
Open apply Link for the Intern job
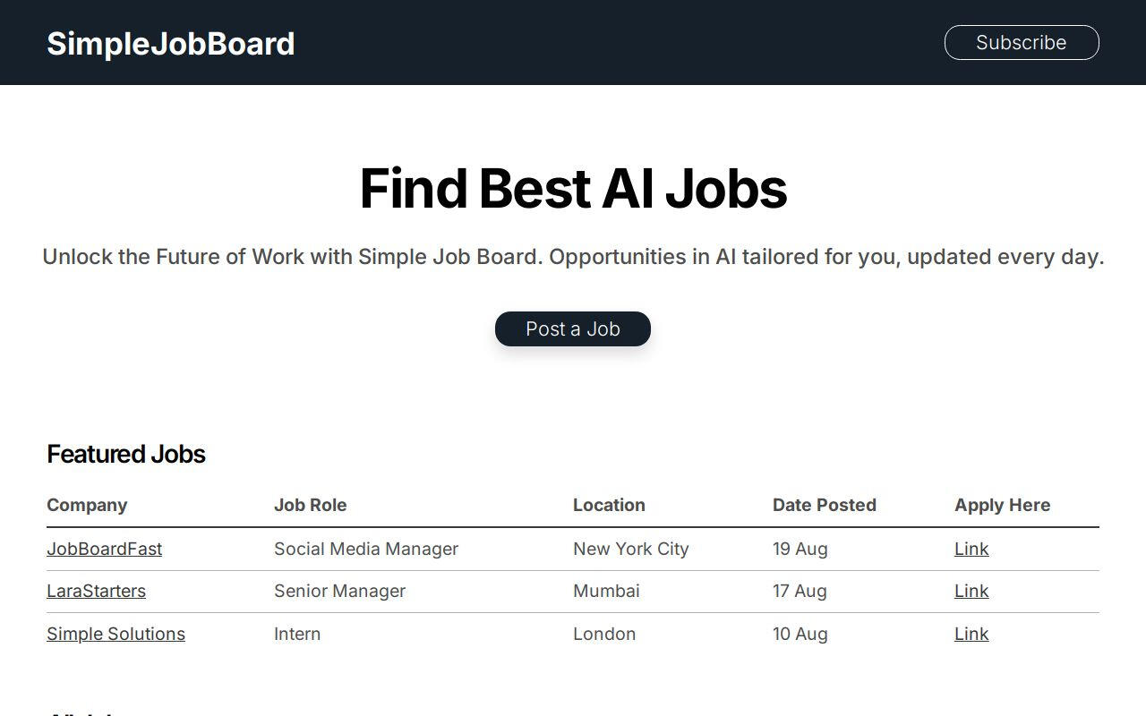[x=971, y=634]
